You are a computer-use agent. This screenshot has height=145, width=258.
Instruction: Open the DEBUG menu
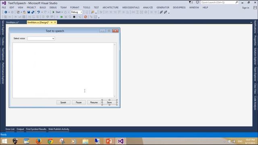[53, 8]
